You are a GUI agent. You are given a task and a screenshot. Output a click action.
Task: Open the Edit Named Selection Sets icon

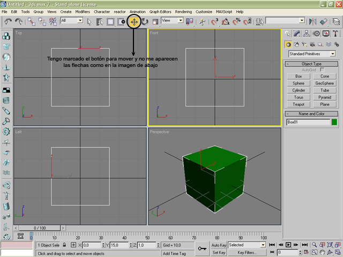pos(259,21)
